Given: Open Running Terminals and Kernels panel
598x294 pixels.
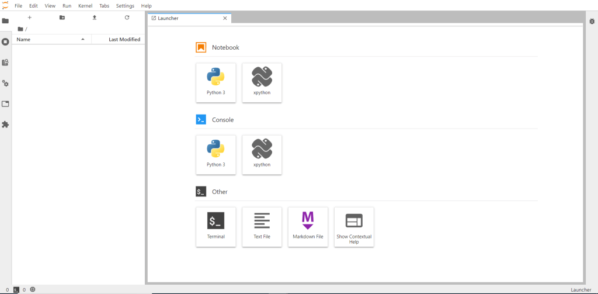Looking at the screenshot, I should (5, 41).
